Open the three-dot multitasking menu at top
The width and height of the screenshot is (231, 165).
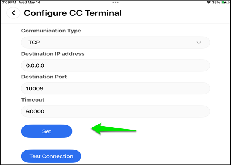pos(115,2)
